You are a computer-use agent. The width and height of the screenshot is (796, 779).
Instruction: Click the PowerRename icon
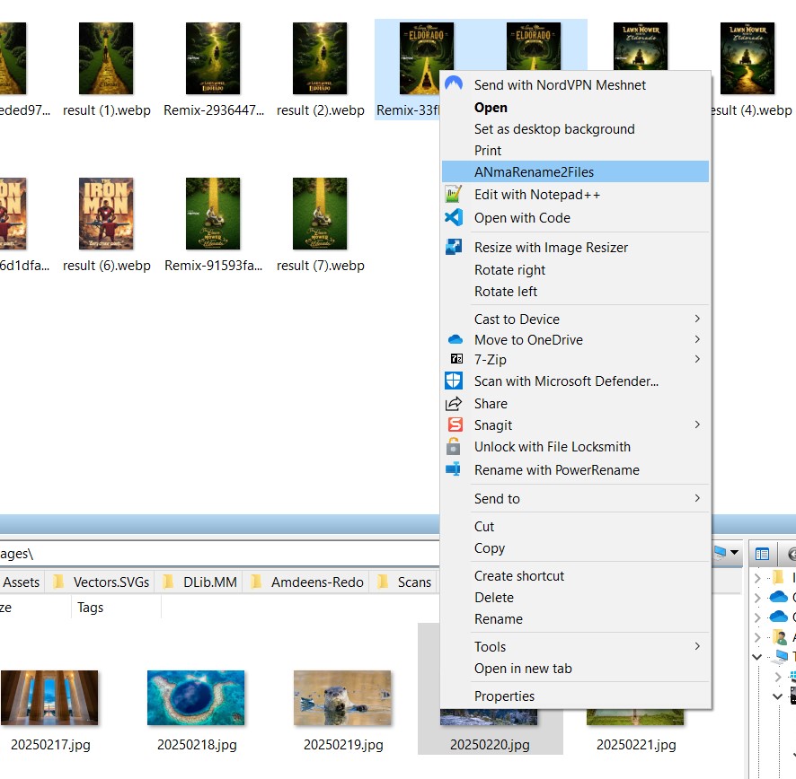(x=455, y=469)
